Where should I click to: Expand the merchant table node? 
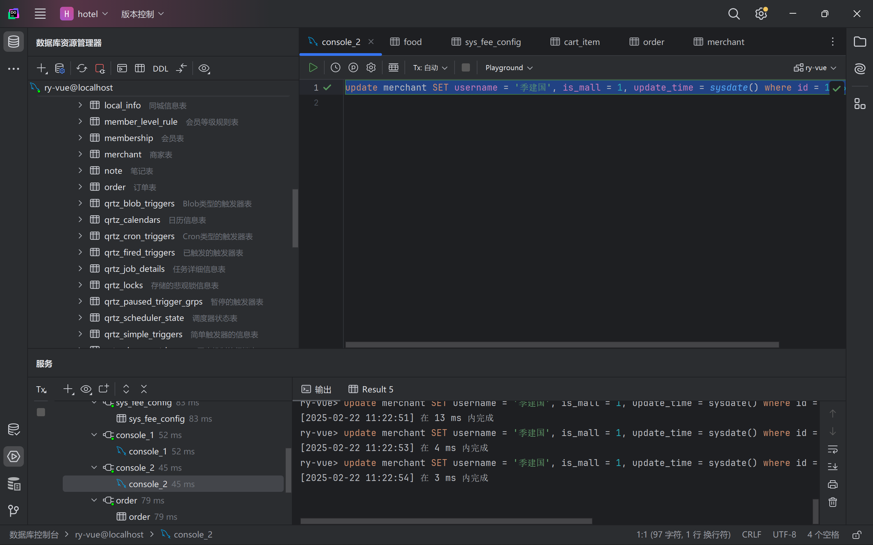coord(80,154)
